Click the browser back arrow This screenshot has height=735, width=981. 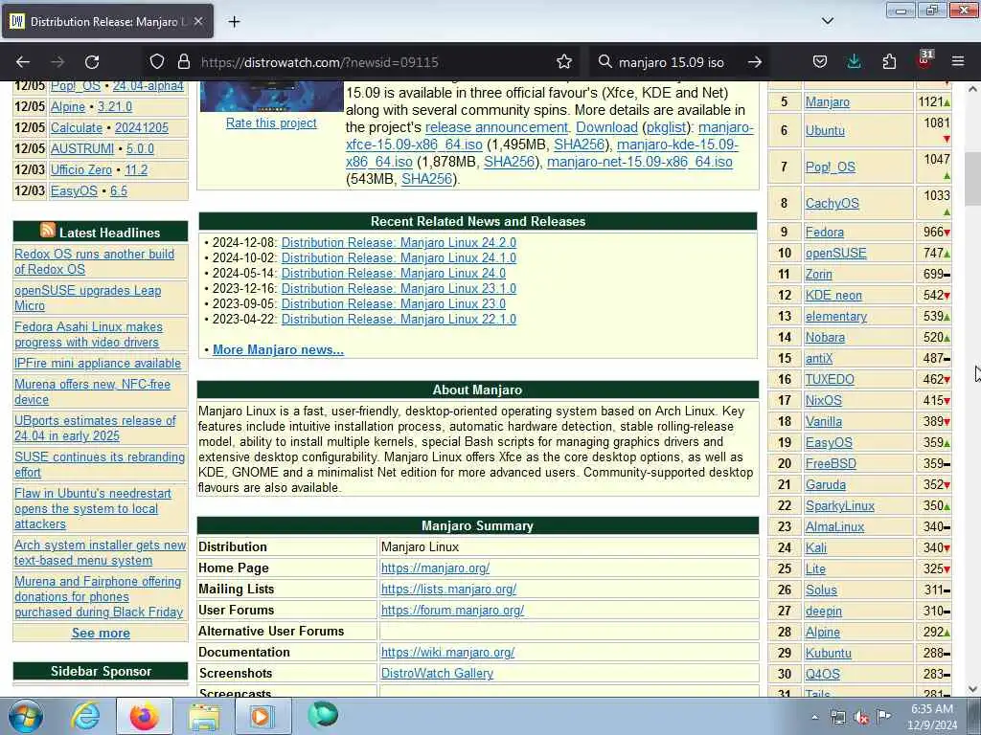[23, 62]
